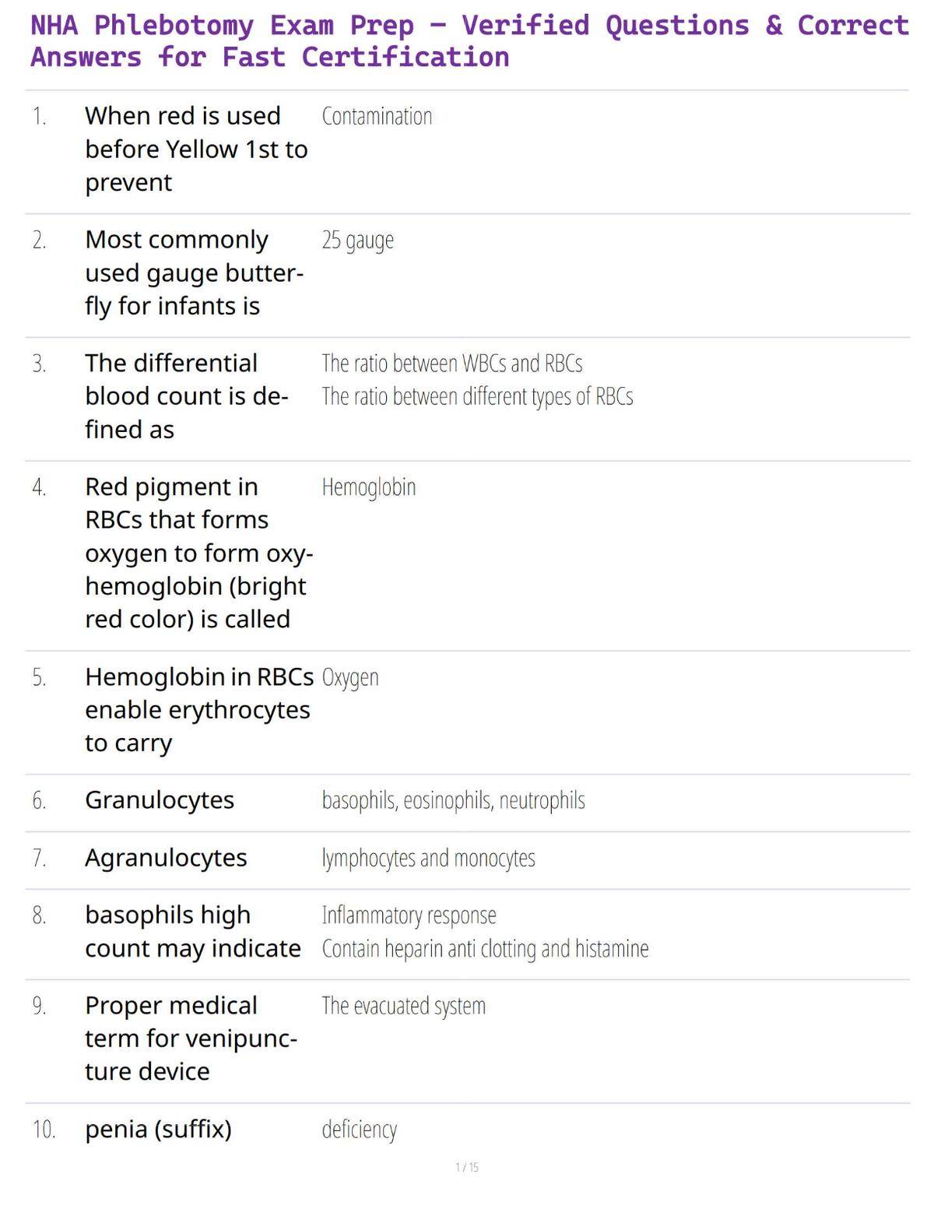Click the purple NHA Phlebotomy Exam Prep title
This screenshot has width=934, height=1209.
(469, 41)
